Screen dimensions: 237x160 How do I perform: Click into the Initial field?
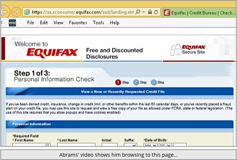click(110, 145)
